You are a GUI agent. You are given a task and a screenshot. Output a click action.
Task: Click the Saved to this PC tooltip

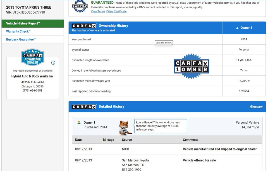[164, 43]
